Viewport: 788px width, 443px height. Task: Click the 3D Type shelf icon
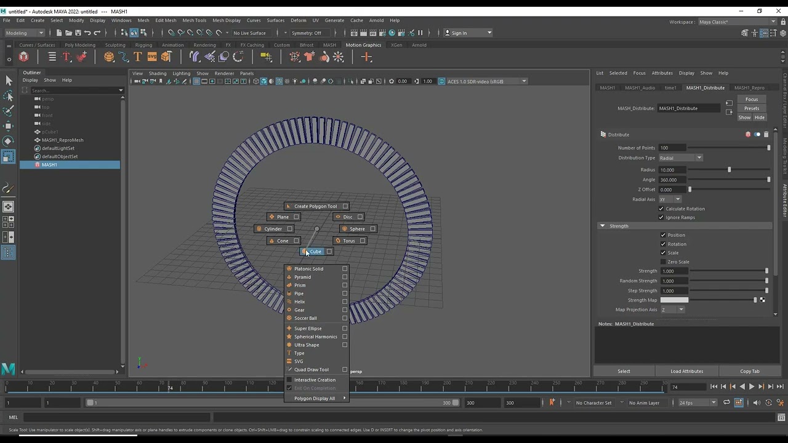pyautogui.click(x=66, y=57)
